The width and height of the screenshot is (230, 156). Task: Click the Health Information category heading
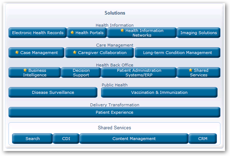[115, 25]
